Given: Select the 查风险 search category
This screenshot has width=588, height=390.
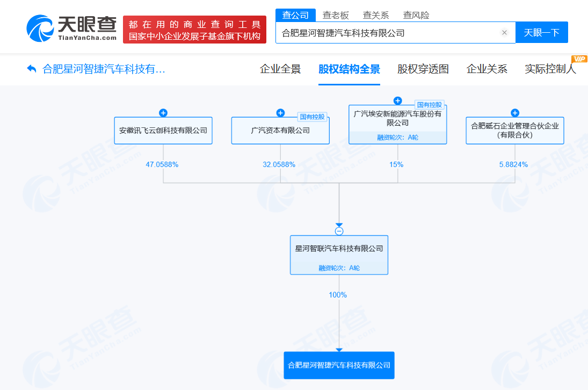Looking at the screenshot, I should click(417, 15).
